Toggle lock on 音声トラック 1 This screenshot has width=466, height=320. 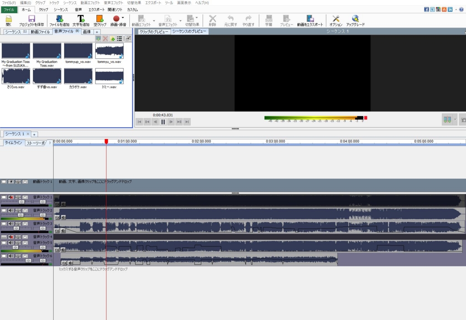(x=25, y=197)
